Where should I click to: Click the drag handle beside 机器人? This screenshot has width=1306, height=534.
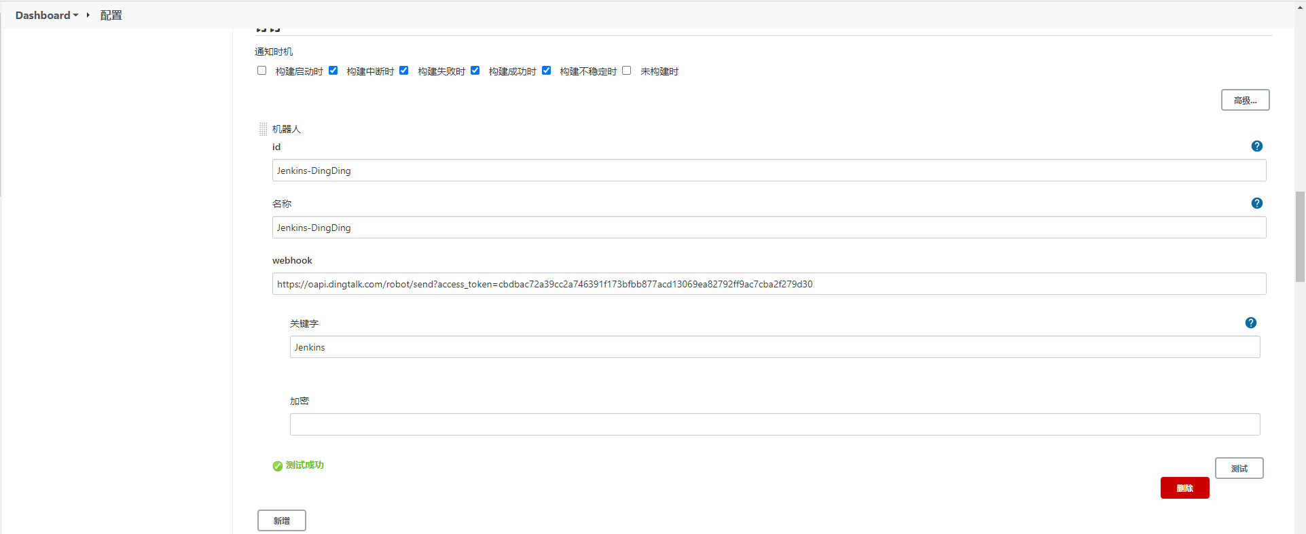pyautogui.click(x=263, y=129)
